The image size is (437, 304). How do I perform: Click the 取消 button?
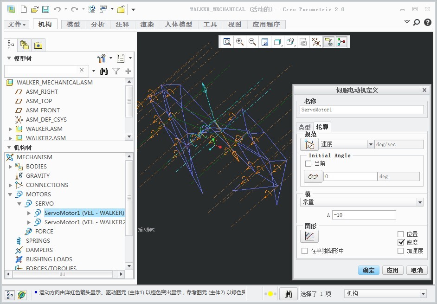point(417,270)
